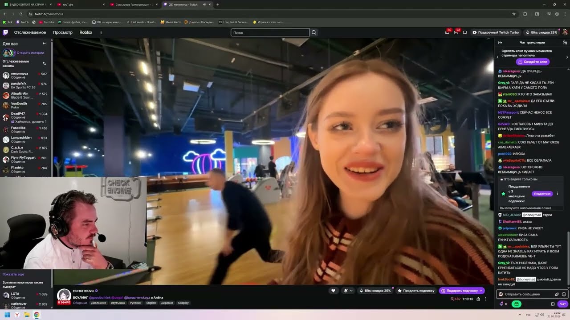The image size is (570, 320).
Task: Open the Twitch home logo
Action: 5,32
